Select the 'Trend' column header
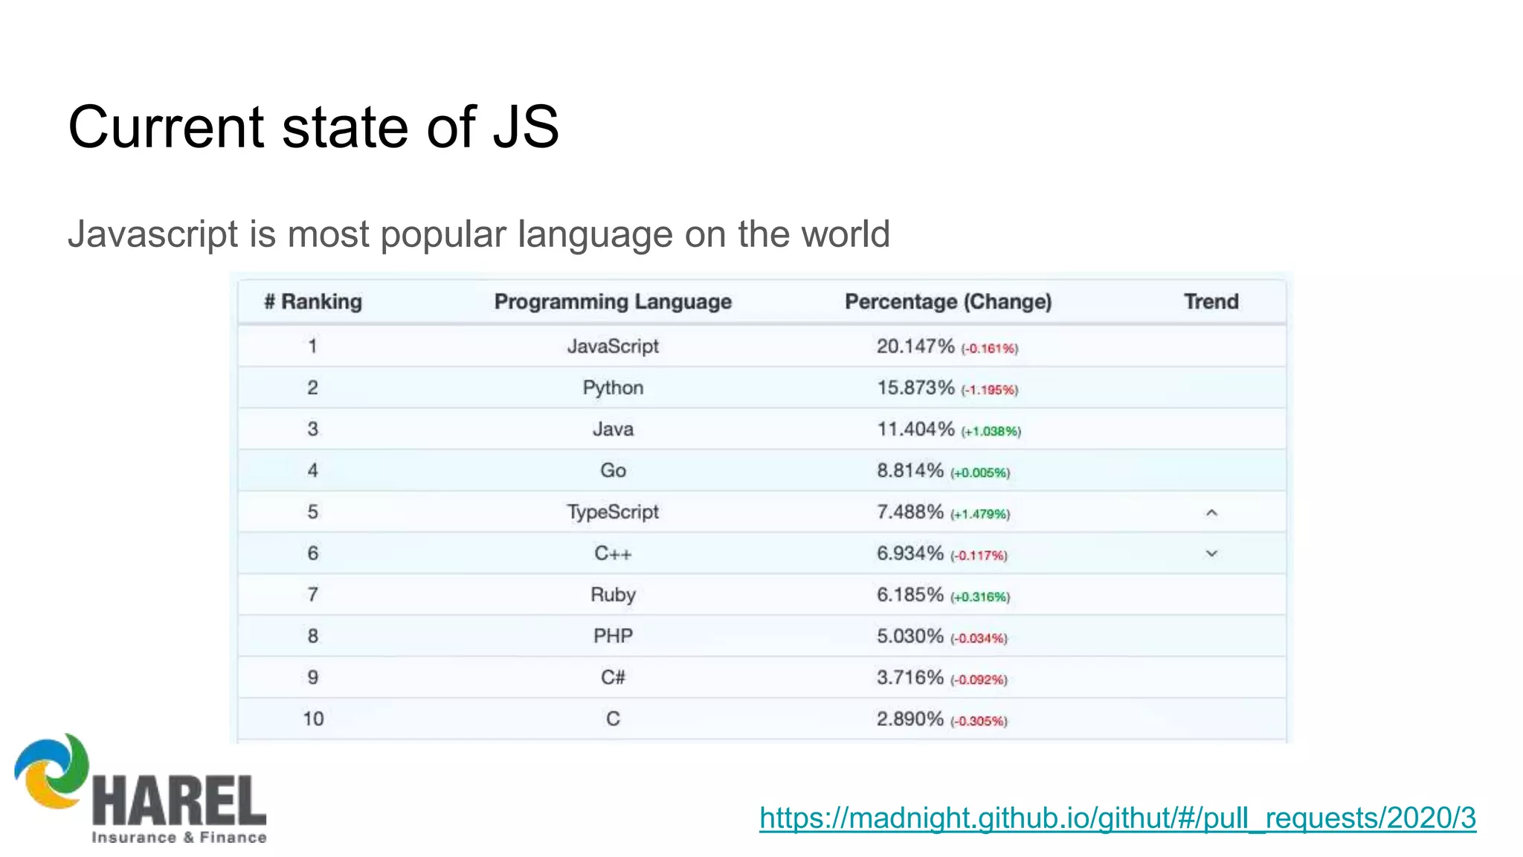Screen dimensions: 1523x857 pyautogui.click(x=1211, y=301)
